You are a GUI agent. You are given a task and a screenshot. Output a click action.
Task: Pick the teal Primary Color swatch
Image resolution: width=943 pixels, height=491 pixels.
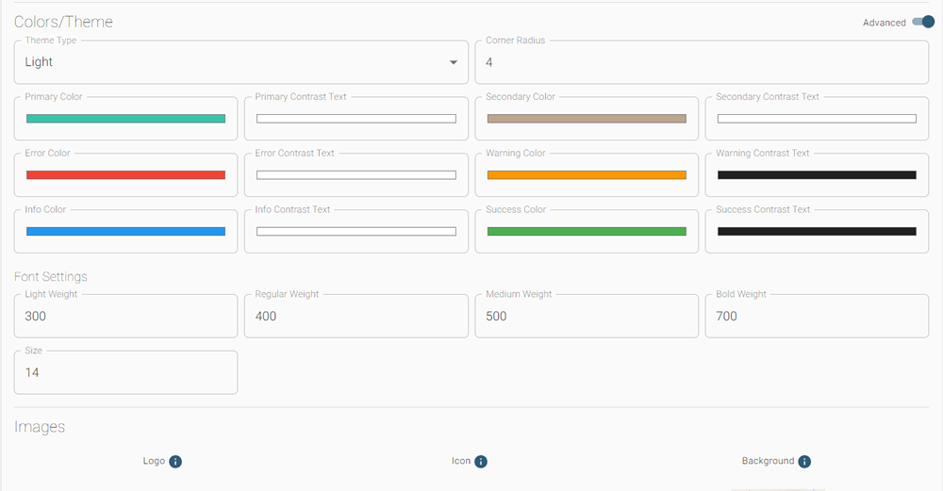pyautogui.click(x=125, y=119)
